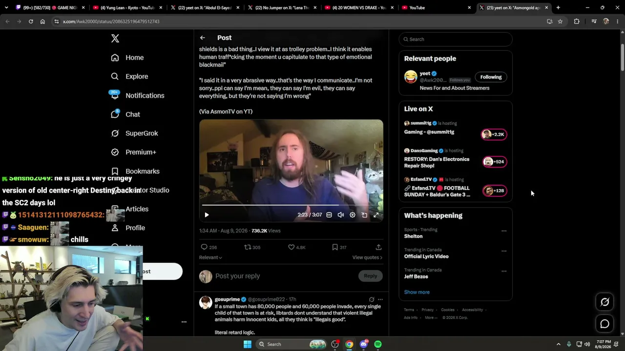Open yeet's profile under Relevant people
The height and width of the screenshot is (351, 625).
click(x=425, y=74)
